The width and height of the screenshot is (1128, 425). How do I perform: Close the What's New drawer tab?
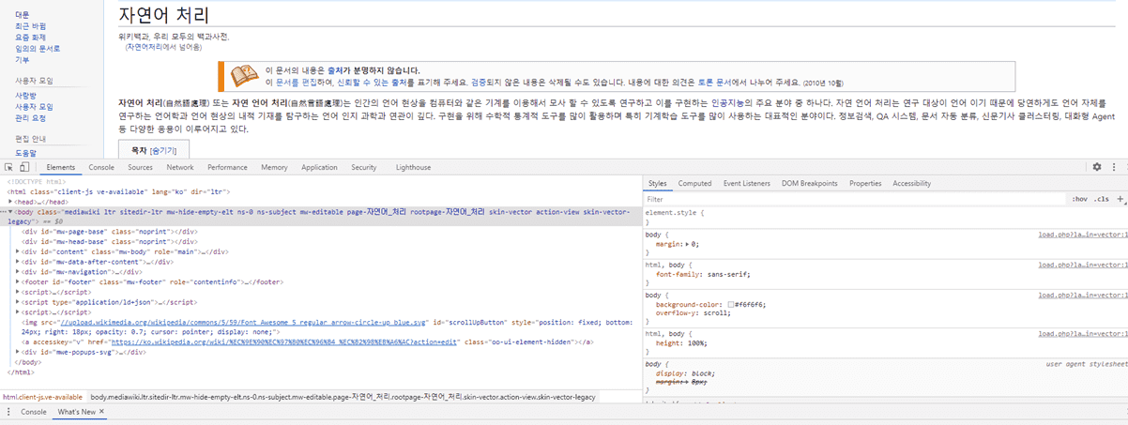[x=102, y=412]
